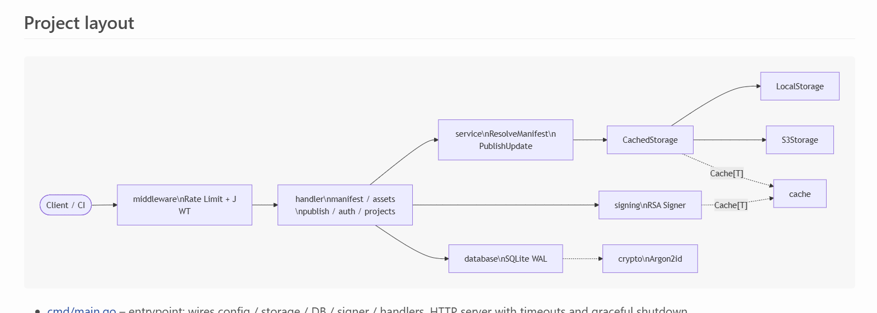
Task: Select the LocalStorage box
Action: coord(799,86)
